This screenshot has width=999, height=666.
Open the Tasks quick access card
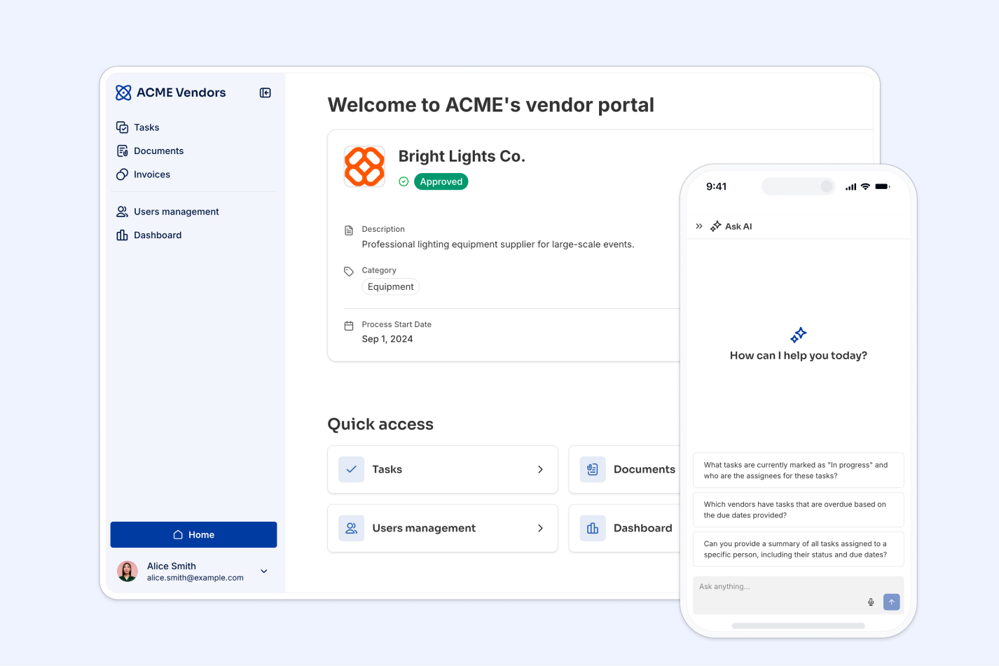coord(443,469)
